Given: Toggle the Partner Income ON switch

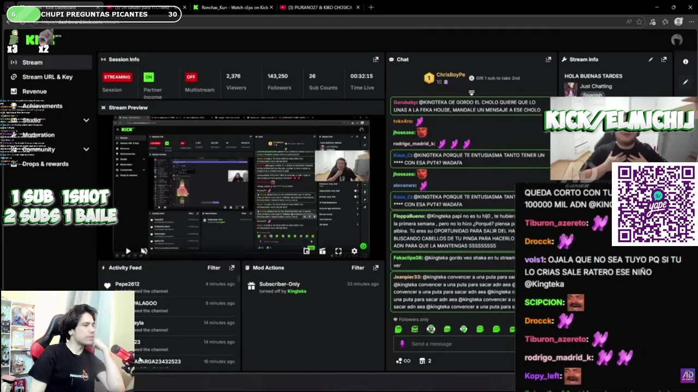Looking at the screenshot, I should 148,77.
